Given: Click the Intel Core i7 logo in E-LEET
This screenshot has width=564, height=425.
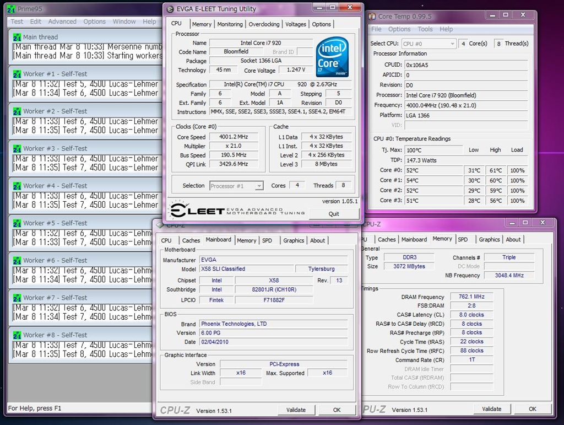Looking at the screenshot, I should pyautogui.click(x=332, y=57).
